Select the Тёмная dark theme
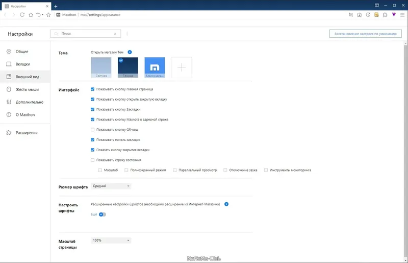408x263 pixels. [x=128, y=67]
